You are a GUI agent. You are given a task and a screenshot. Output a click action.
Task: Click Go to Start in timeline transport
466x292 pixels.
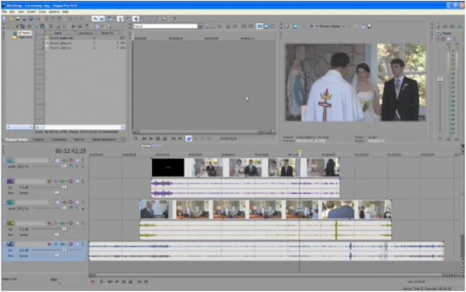pos(139,282)
